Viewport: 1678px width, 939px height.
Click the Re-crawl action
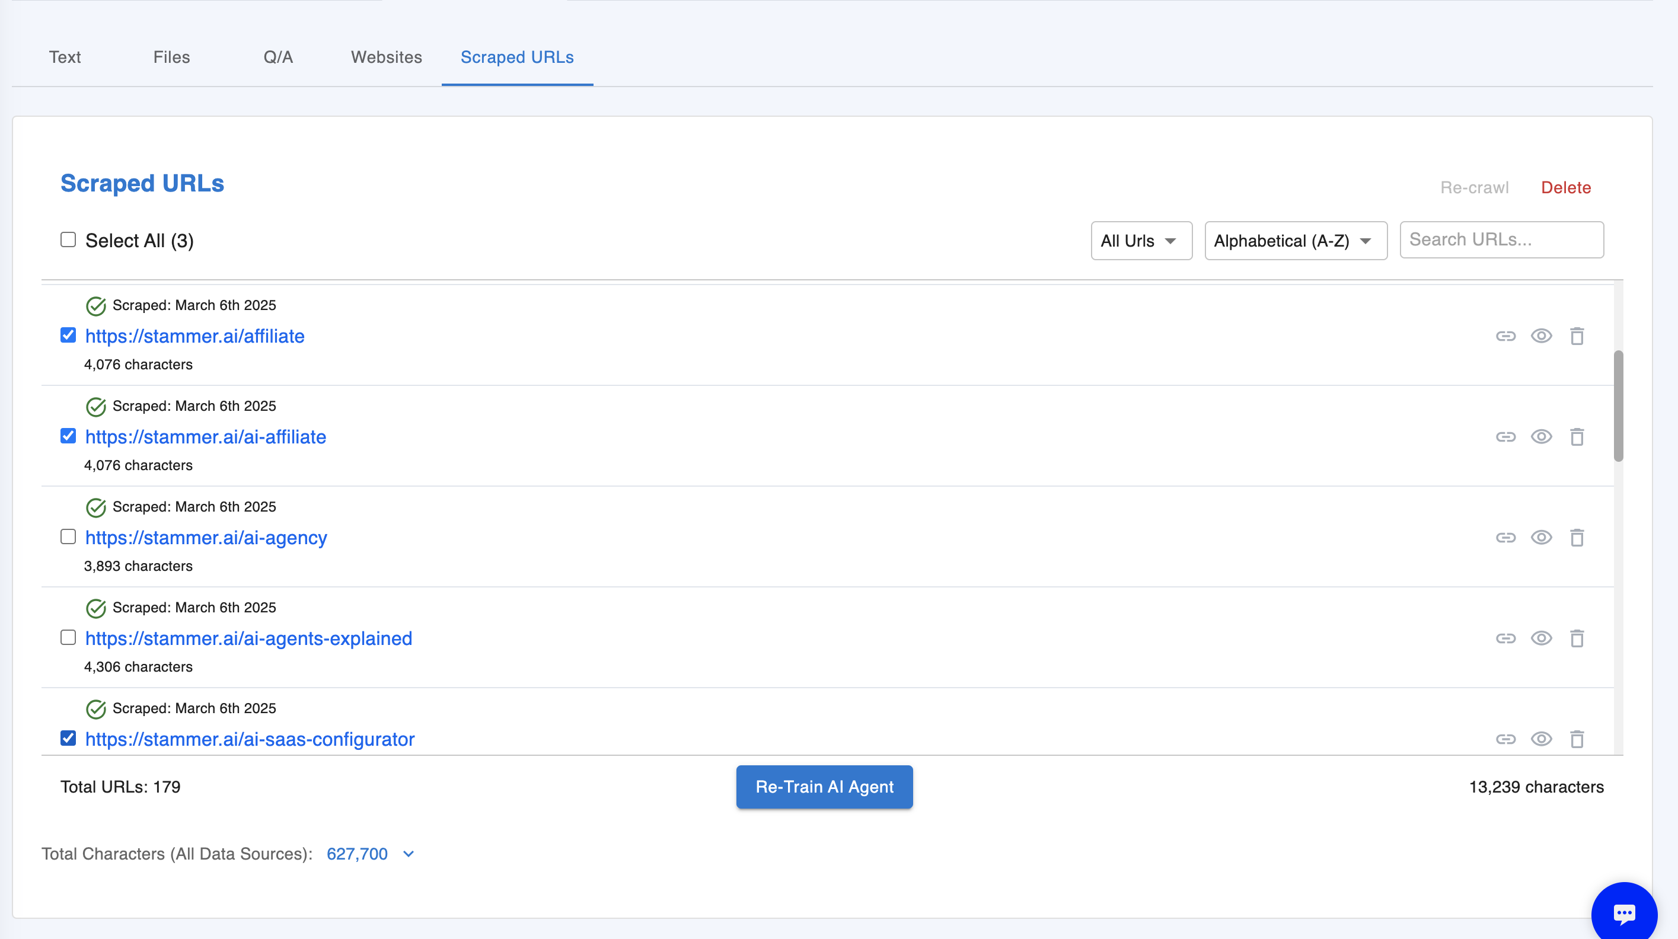point(1474,187)
